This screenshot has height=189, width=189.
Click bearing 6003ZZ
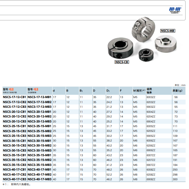tap(151, 97)
